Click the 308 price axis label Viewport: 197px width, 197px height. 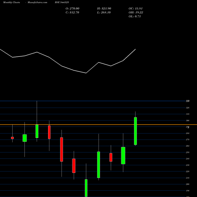188,121
